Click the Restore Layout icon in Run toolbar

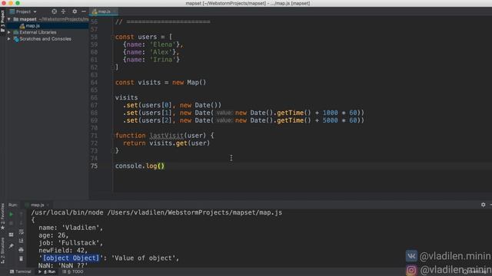(11, 235)
